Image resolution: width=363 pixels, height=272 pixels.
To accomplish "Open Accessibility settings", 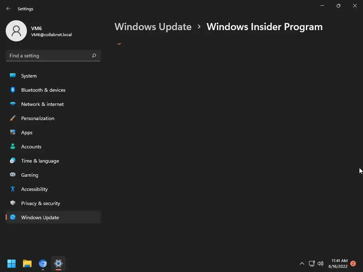I will [x=53, y=189].
